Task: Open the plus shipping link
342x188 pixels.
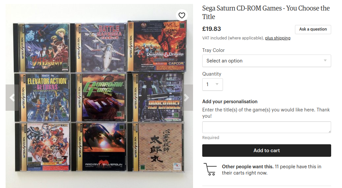Action: click(x=278, y=38)
